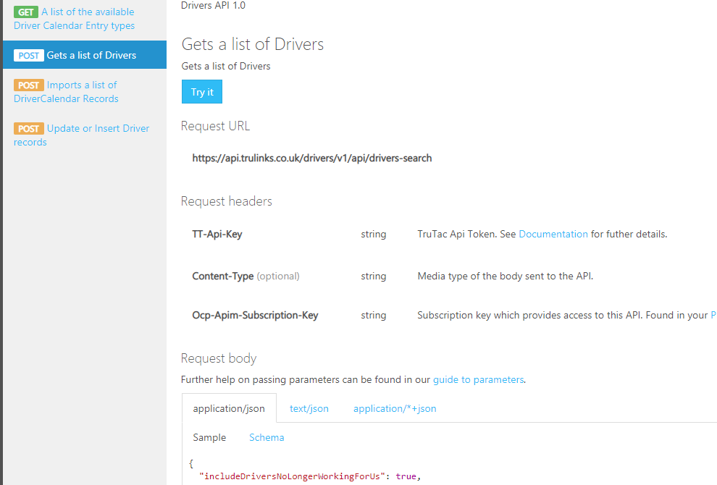717x485 pixels.
Task: Click the Subscription key description text
Action: pyautogui.click(x=567, y=315)
